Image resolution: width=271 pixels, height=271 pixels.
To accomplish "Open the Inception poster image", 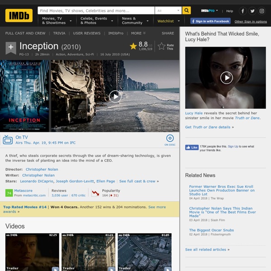I will coord(24,96).
